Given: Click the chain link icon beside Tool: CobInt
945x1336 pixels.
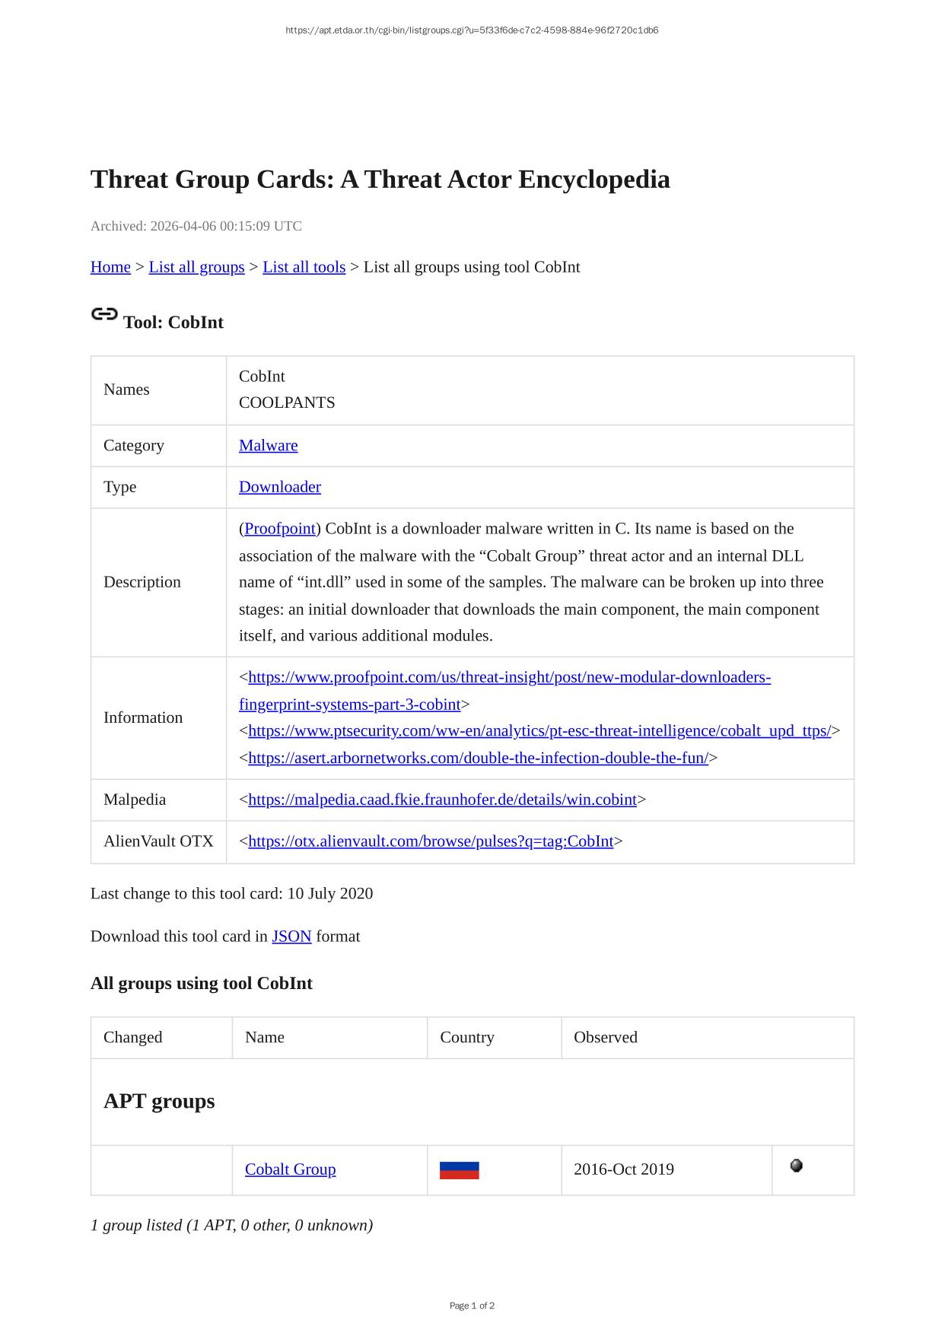Looking at the screenshot, I should click(104, 314).
